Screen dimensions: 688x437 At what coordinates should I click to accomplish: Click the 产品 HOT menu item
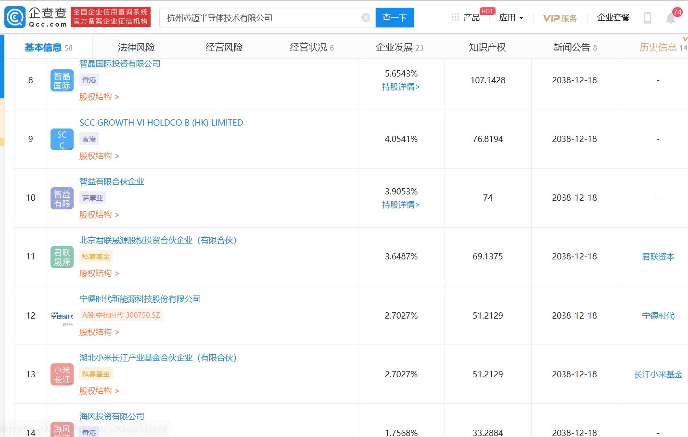[471, 18]
